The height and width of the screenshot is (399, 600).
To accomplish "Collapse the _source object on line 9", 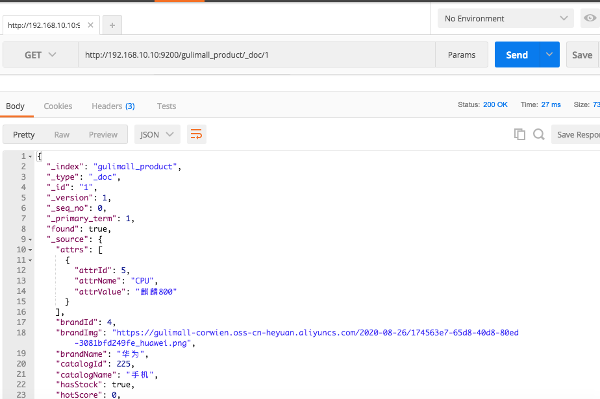I will coord(31,239).
